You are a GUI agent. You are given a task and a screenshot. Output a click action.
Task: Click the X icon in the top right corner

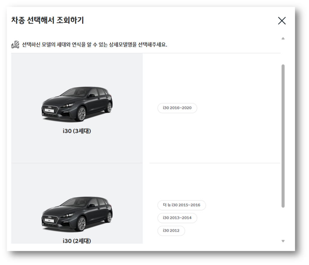[282, 21]
